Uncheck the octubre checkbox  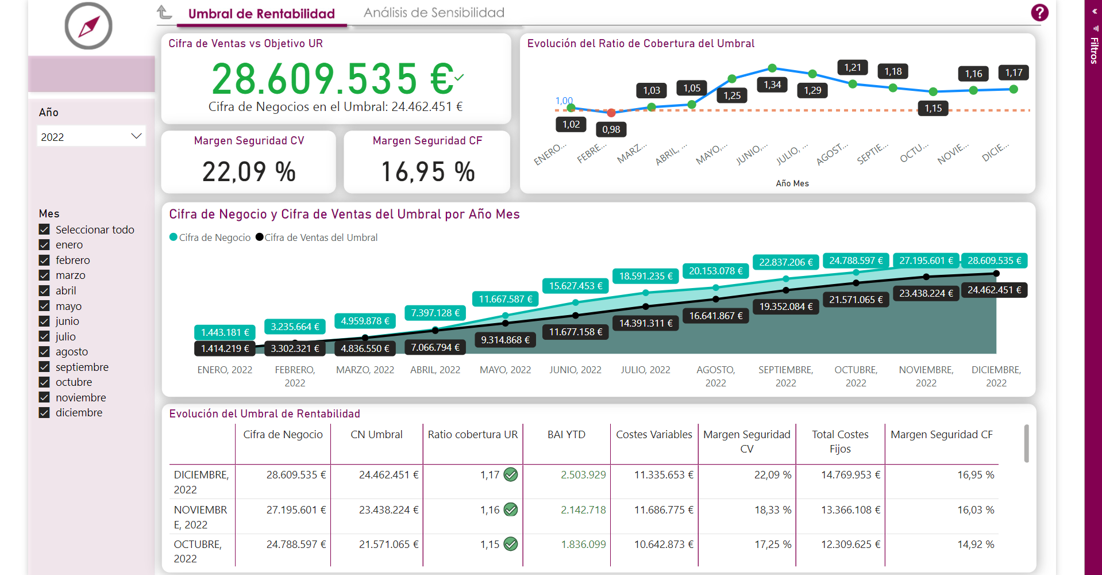pyautogui.click(x=44, y=382)
